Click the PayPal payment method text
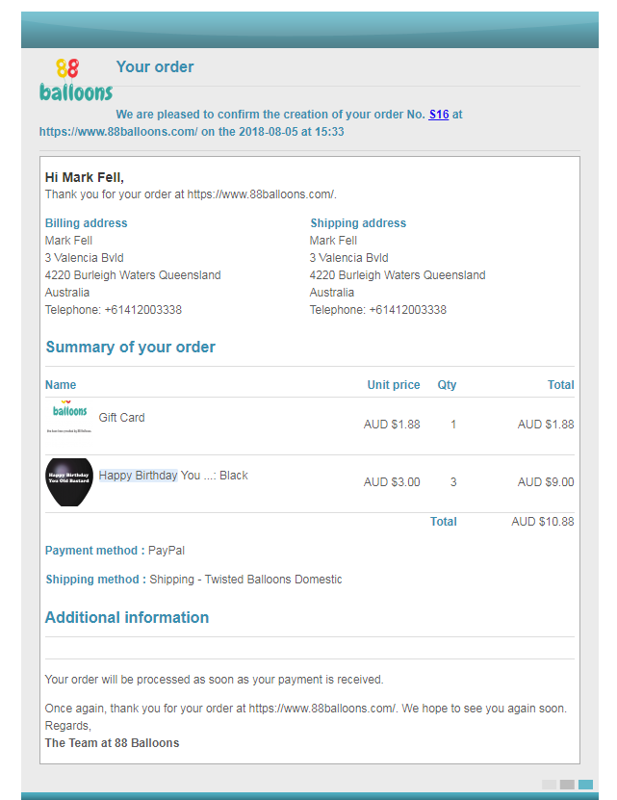The image size is (617, 800). pos(167,551)
